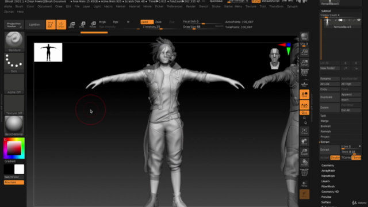The width and height of the screenshot is (368, 207).
Task: Activate the Draw mode button
Action: (x=61, y=25)
